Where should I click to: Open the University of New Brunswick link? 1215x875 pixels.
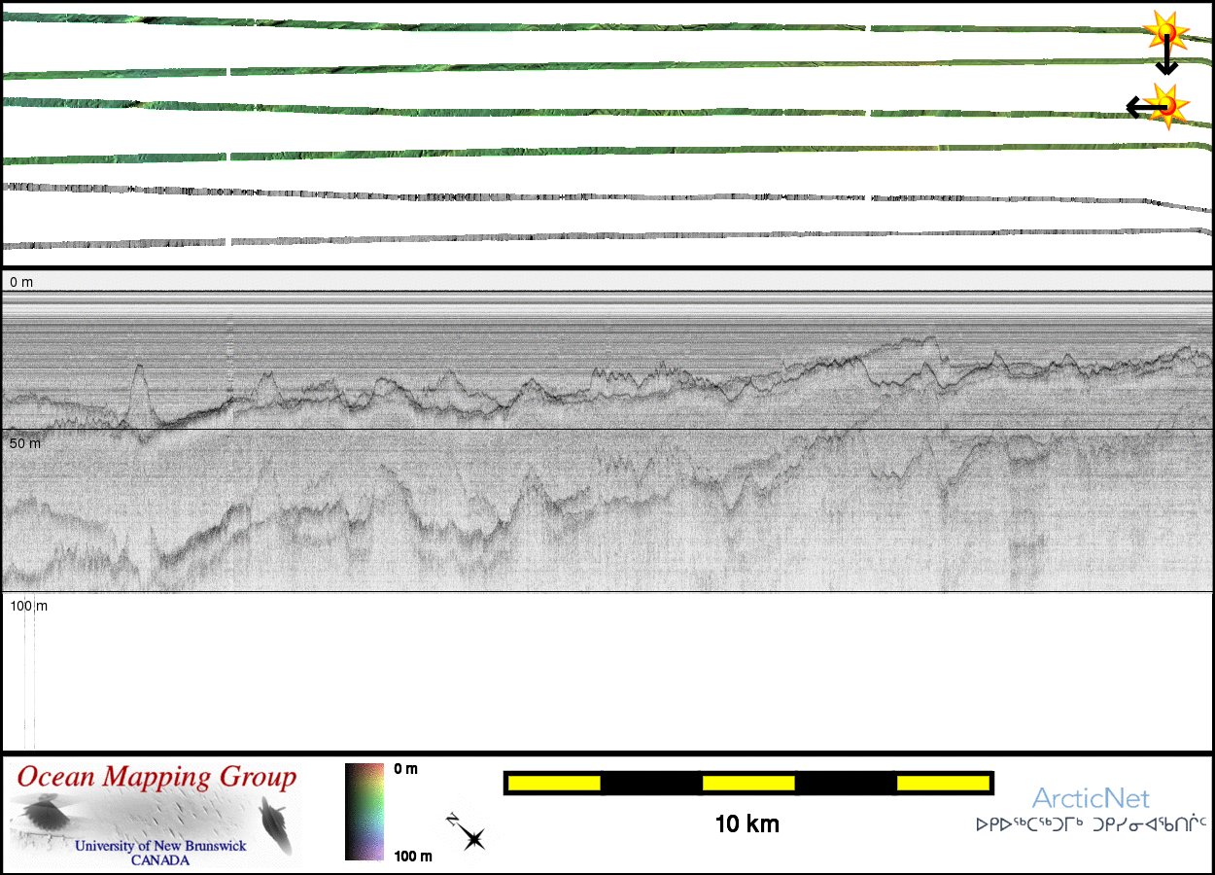[160, 846]
